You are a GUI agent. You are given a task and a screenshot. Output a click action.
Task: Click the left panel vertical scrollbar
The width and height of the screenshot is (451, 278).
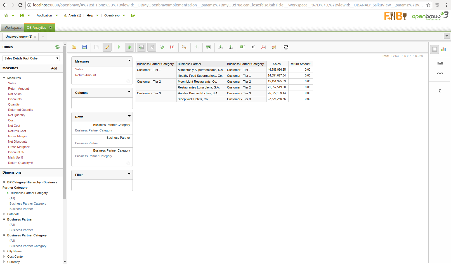[65, 123]
